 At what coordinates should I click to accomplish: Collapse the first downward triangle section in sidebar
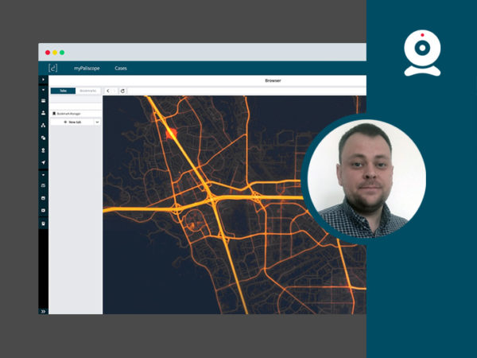coord(43,90)
